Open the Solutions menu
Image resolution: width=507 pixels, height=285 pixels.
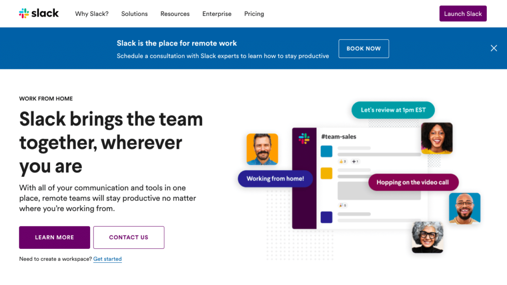coord(135,14)
